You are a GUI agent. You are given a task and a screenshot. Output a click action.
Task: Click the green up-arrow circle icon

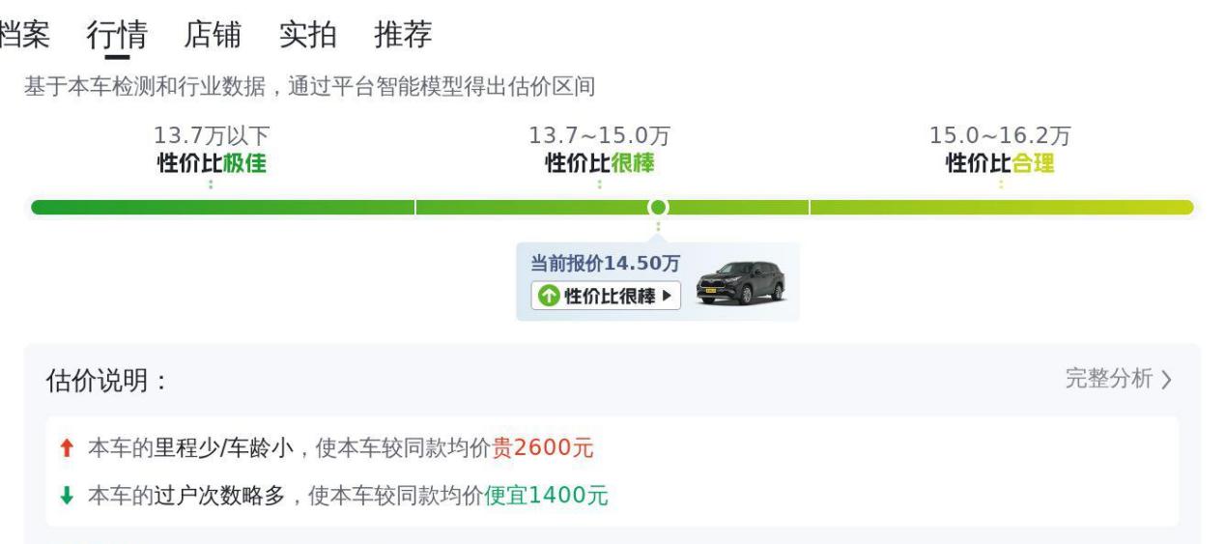pos(548,296)
